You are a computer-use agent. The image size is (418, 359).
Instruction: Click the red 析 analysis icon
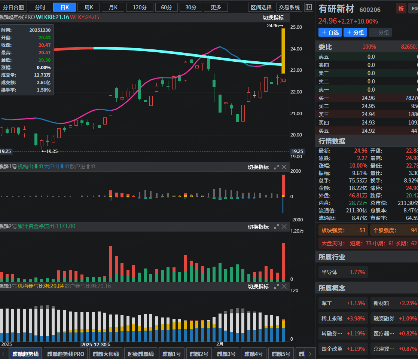[401, 9]
